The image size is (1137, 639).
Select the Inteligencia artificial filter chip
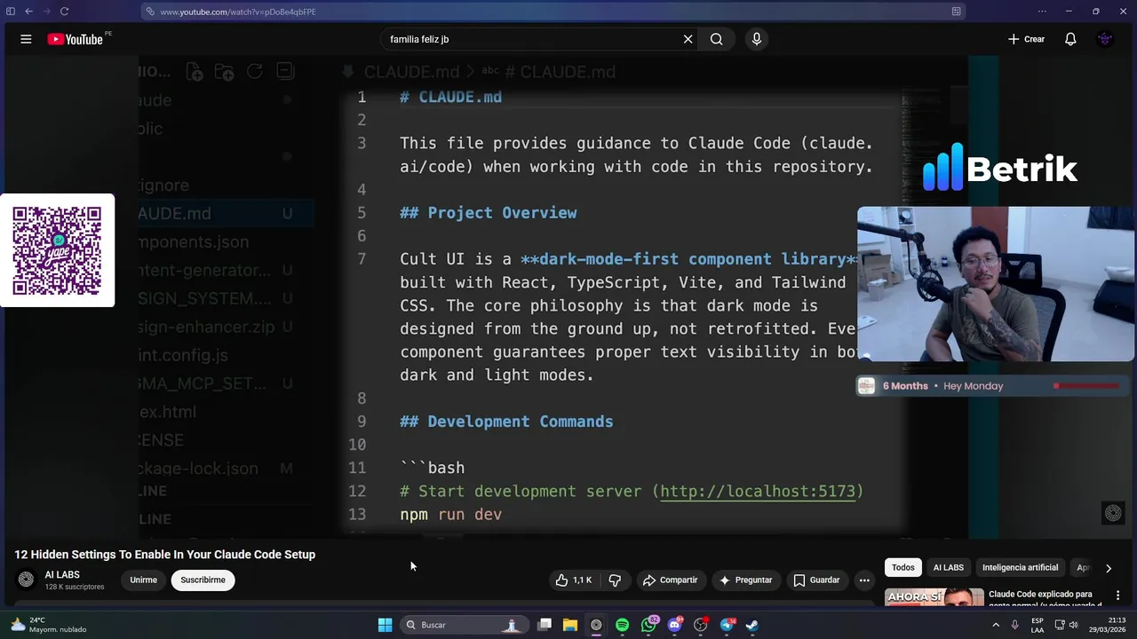coord(1020,567)
